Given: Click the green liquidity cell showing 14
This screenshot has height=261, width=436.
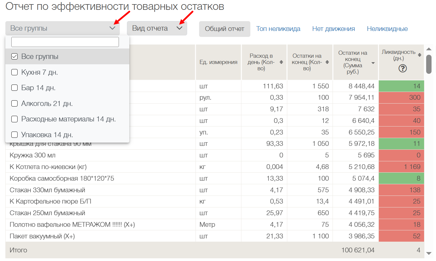Looking at the screenshot, I should pos(401,86).
